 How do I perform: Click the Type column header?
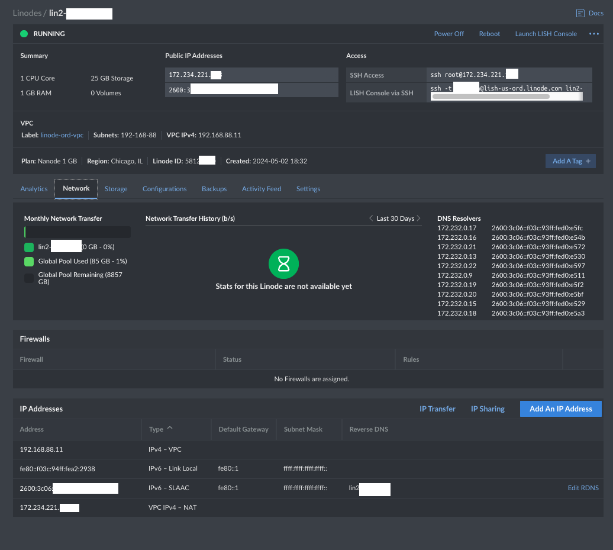(x=156, y=429)
